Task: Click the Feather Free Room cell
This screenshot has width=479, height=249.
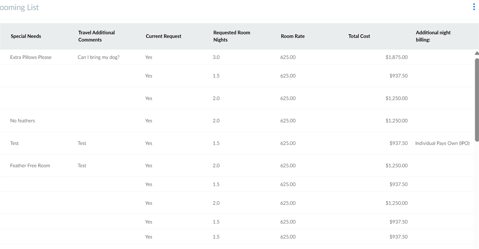Action: click(30, 166)
